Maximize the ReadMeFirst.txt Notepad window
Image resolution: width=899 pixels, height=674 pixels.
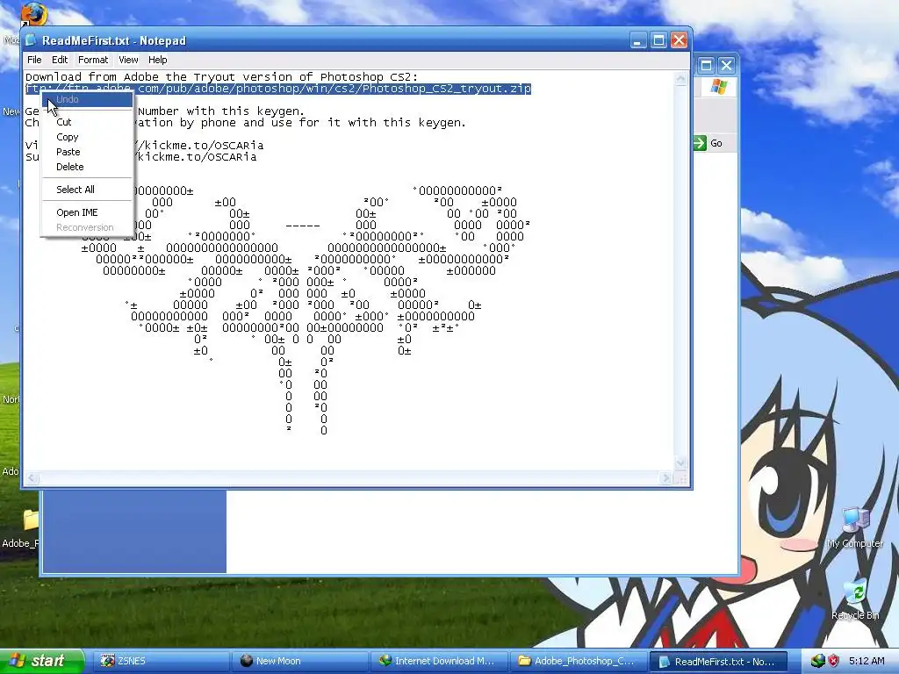(x=658, y=40)
